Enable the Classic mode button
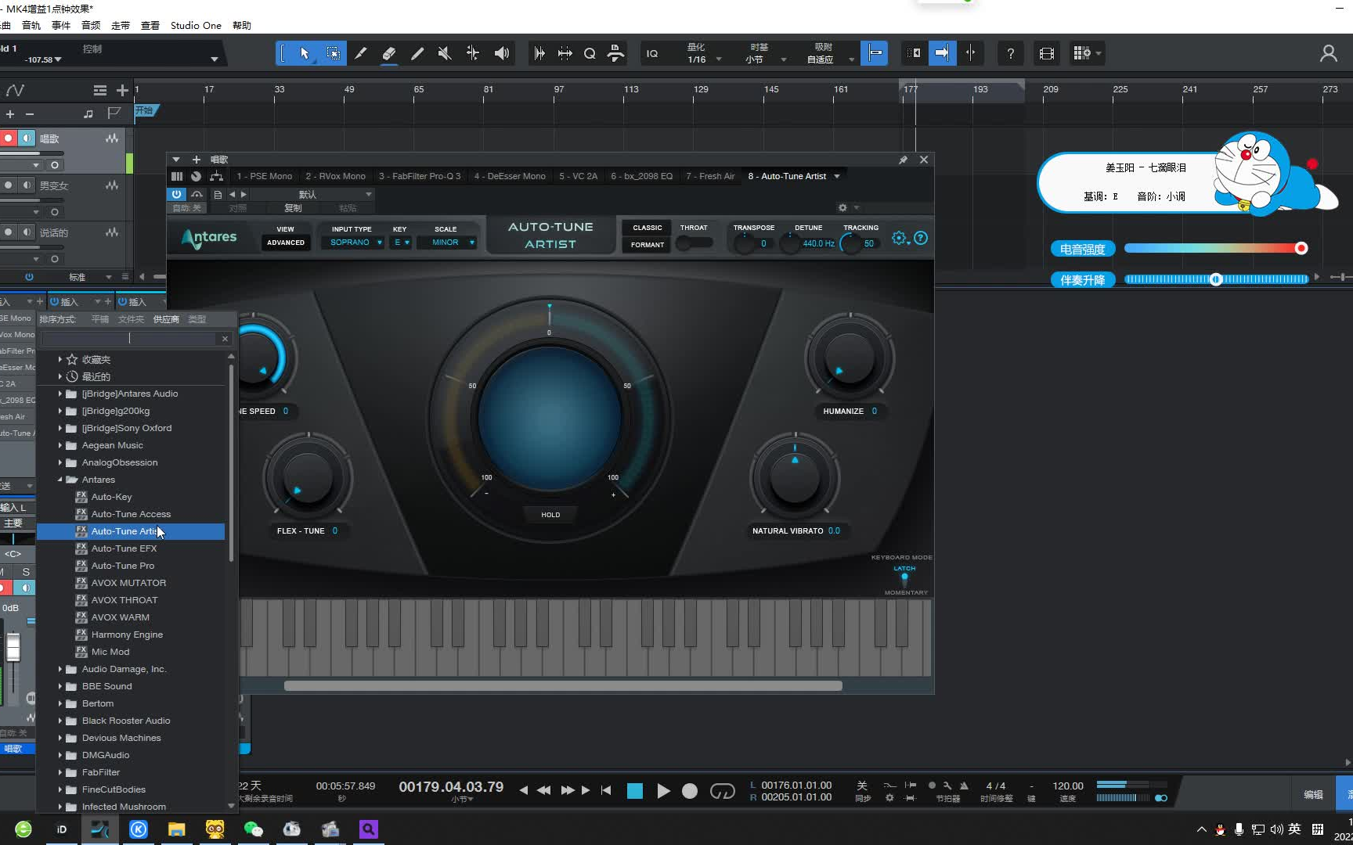Screen dimensions: 1353x845 (x=648, y=228)
